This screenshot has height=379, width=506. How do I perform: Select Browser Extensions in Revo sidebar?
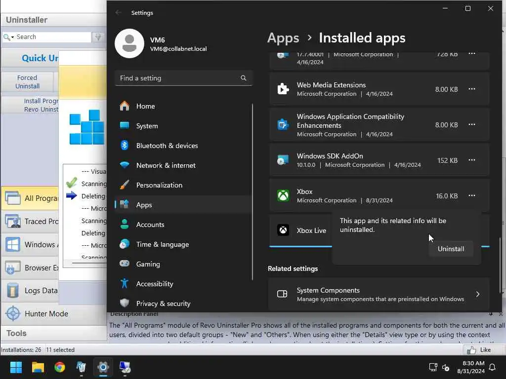pyautogui.click(x=30, y=268)
